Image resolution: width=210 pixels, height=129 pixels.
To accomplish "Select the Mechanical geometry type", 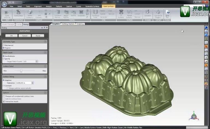I will pos(3,45).
